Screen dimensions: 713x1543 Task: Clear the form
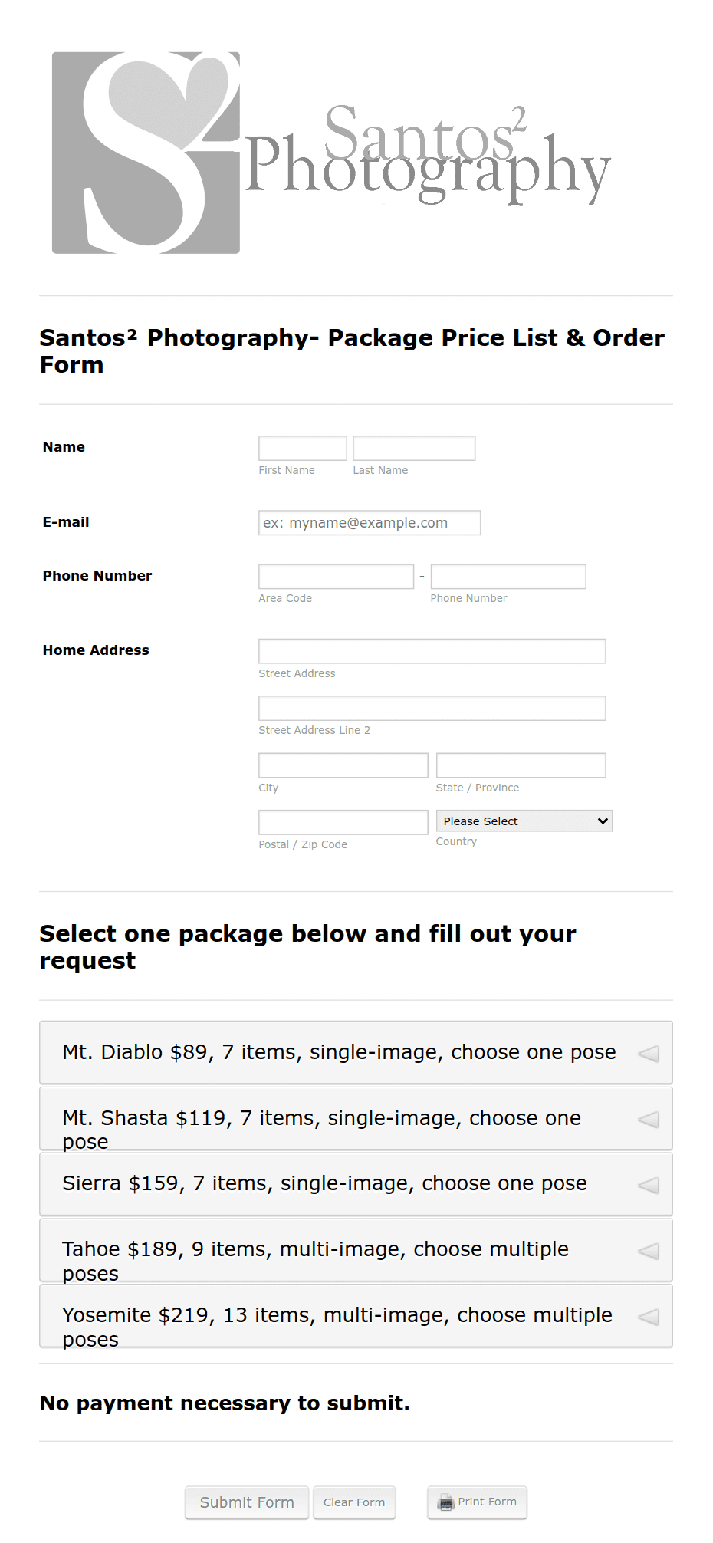[354, 1502]
